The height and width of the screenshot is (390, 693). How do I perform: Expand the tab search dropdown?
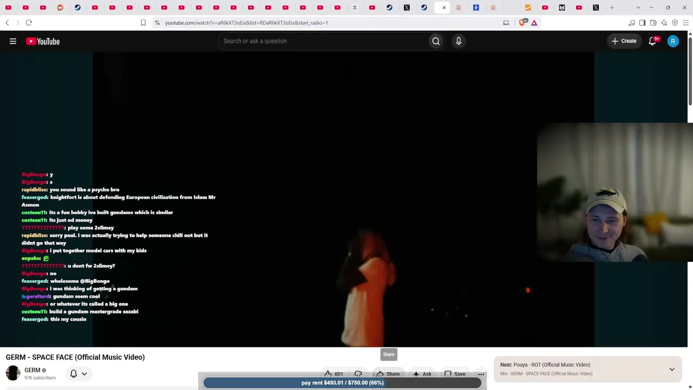(x=638, y=8)
